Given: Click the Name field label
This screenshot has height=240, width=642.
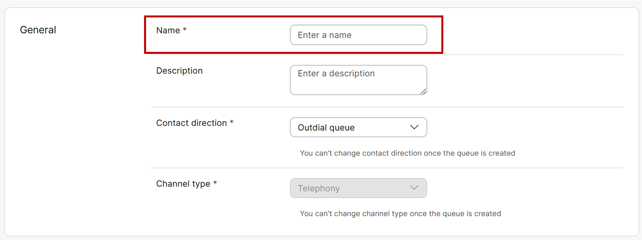Looking at the screenshot, I should tap(168, 30).
